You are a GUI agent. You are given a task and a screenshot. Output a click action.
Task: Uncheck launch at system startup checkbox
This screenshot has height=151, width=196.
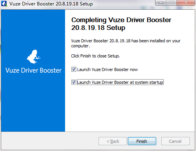tap(74, 82)
